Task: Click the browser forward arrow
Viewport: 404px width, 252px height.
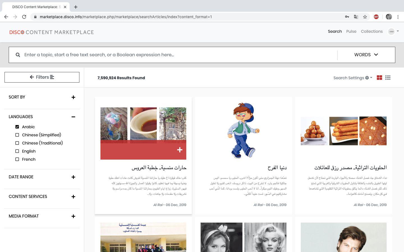Action: coord(15,17)
